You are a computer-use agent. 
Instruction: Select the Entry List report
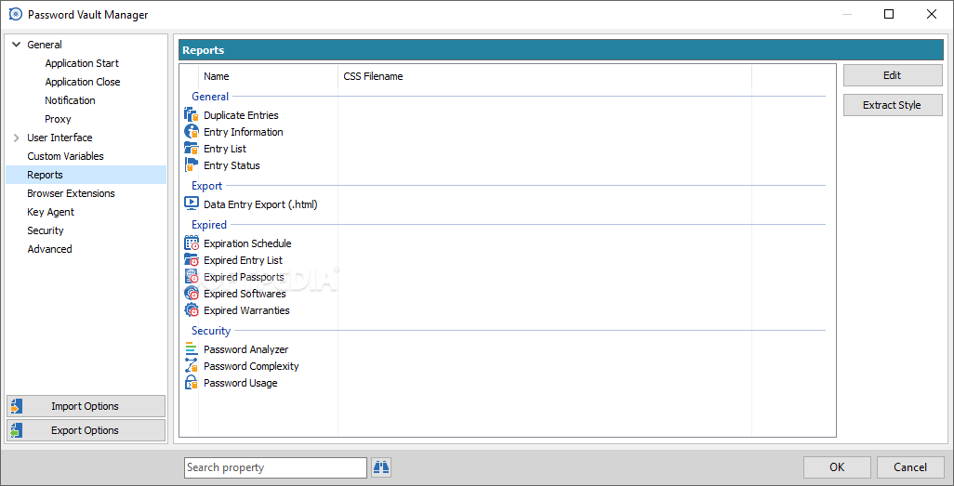point(225,149)
